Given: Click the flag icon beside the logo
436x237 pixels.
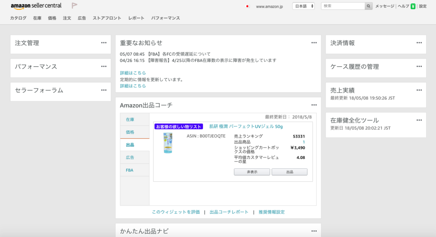Looking at the screenshot, I should coord(74,6).
